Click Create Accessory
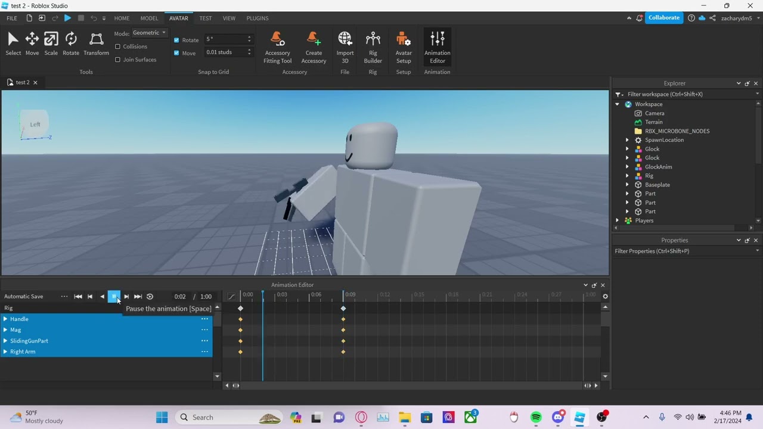 [314, 48]
